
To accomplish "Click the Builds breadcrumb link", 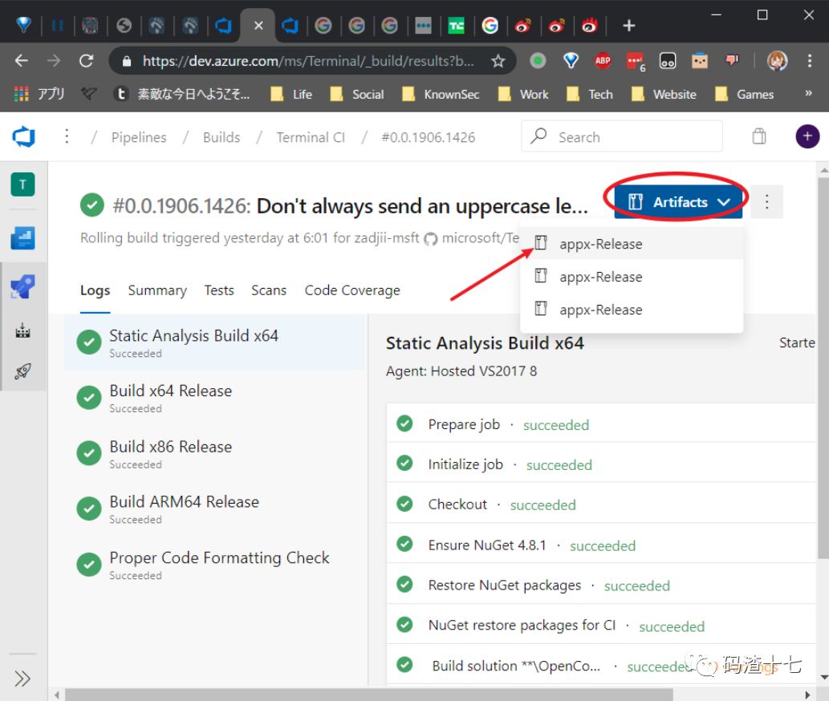I will point(221,137).
